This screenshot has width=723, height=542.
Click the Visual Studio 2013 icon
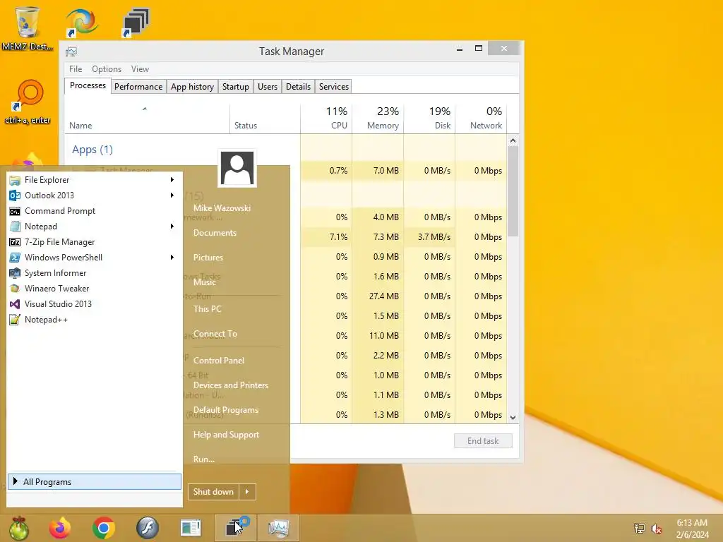point(15,304)
